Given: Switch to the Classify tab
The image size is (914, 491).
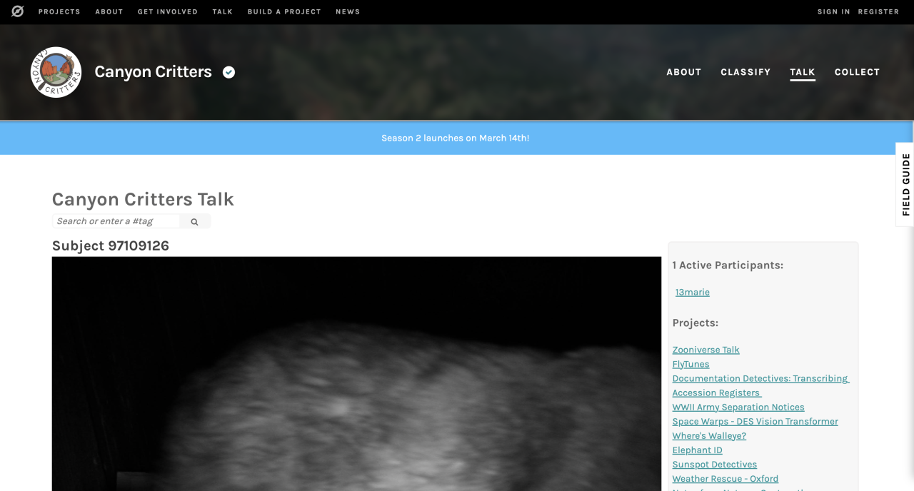Looking at the screenshot, I should pyautogui.click(x=745, y=72).
